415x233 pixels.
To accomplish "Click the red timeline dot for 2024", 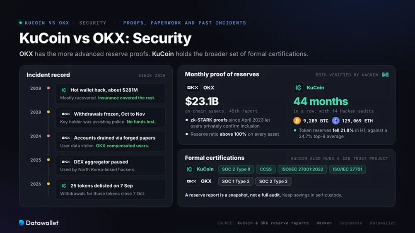I will [48, 136].
